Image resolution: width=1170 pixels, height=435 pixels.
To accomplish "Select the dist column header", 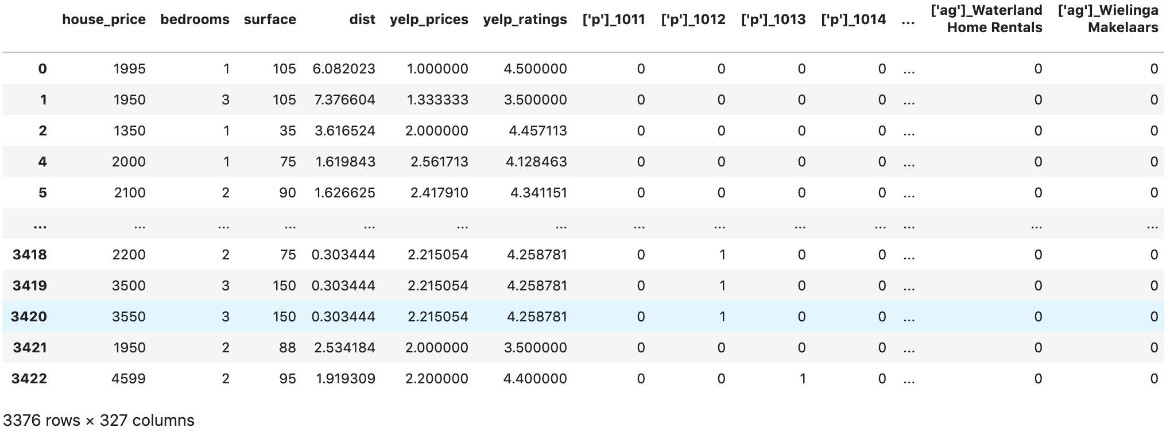I will [362, 20].
